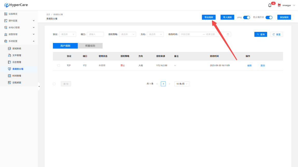Click the 导入规则 button

click(x=227, y=17)
